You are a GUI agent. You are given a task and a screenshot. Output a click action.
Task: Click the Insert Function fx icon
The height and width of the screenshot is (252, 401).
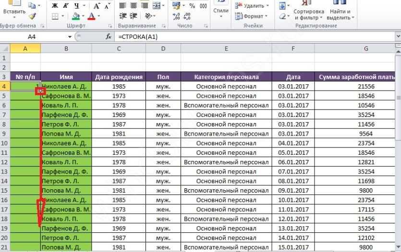click(x=109, y=36)
